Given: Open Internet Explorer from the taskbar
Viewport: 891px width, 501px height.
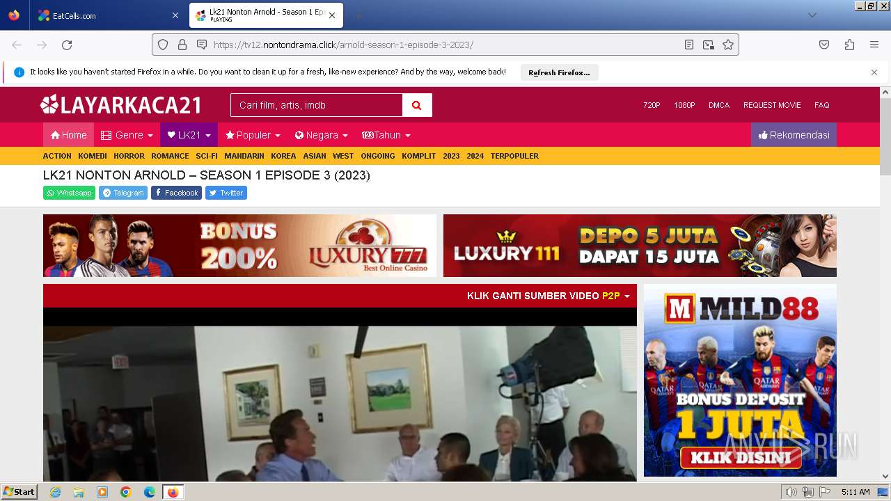Looking at the screenshot, I should (x=55, y=492).
